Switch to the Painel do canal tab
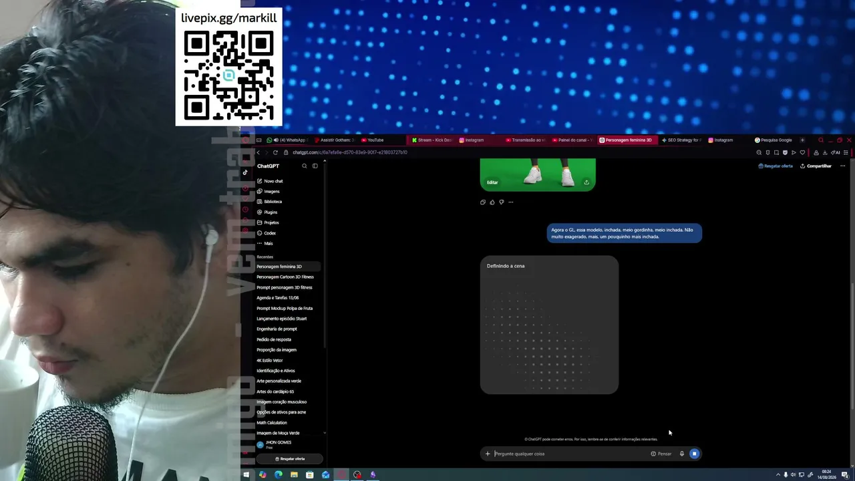Screen dimensions: 855x481 [572, 140]
